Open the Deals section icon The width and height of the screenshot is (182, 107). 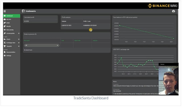pos(5,23)
